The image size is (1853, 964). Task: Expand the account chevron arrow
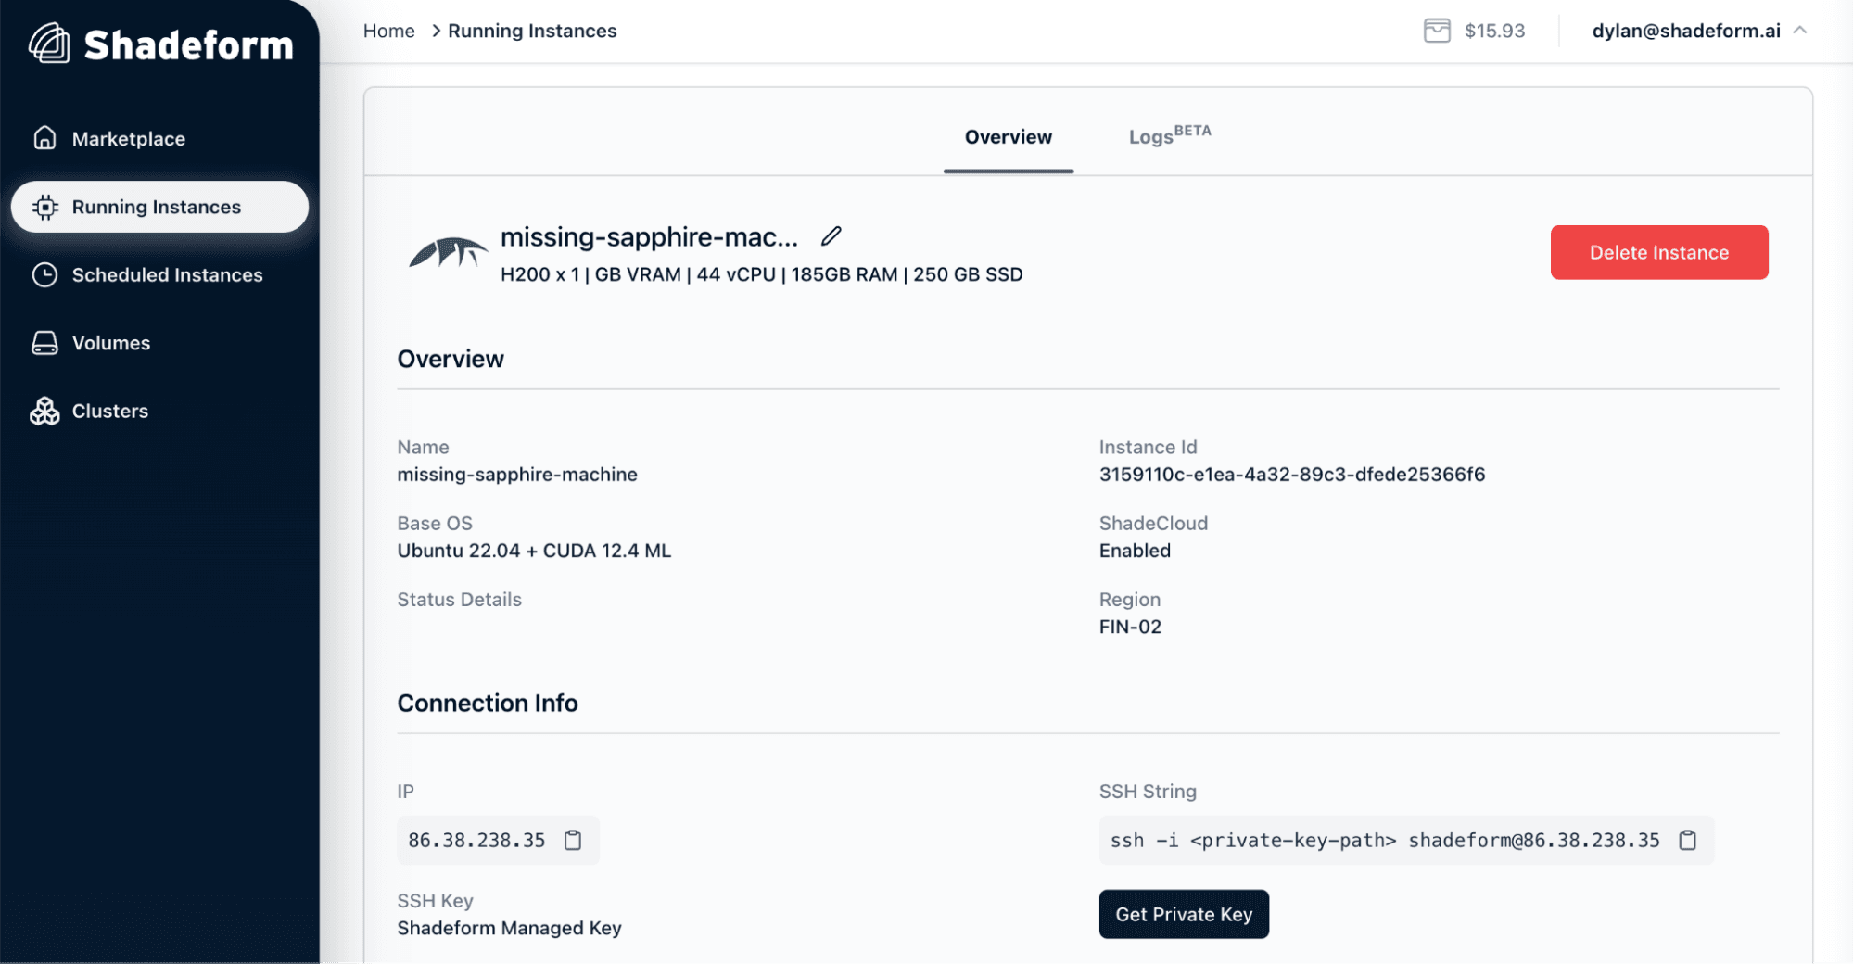[1800, 30]
